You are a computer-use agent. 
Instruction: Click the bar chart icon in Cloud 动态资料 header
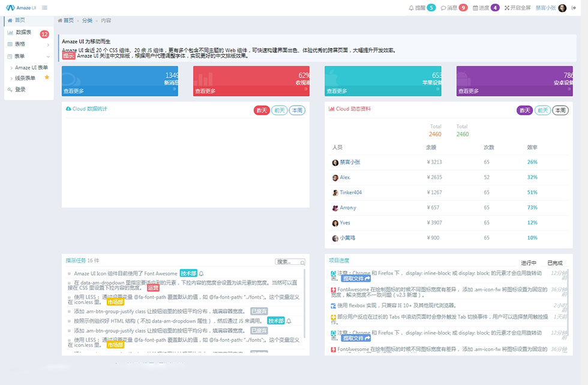331,109
